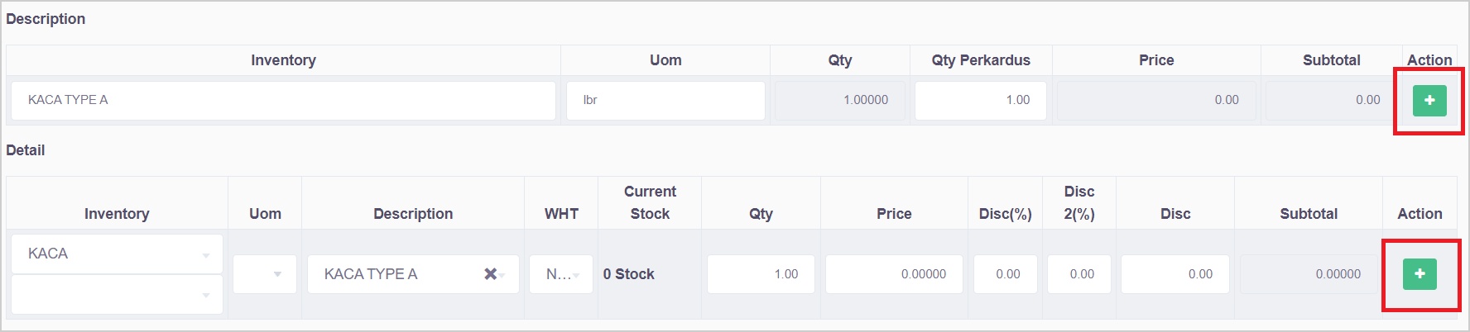Click the Subtotal field in the Description row
This screenshot has height=332, width=1470.
1331,101
